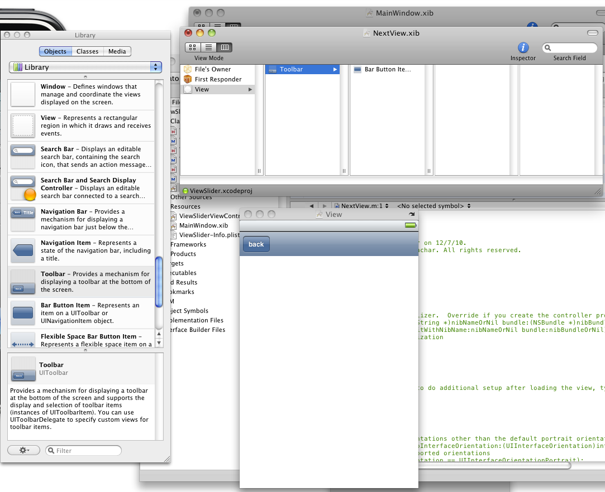Switch to the Objects tab in Library

pos(55,51)
